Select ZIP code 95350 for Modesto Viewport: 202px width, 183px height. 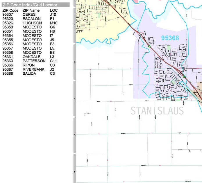coord(8,27)
